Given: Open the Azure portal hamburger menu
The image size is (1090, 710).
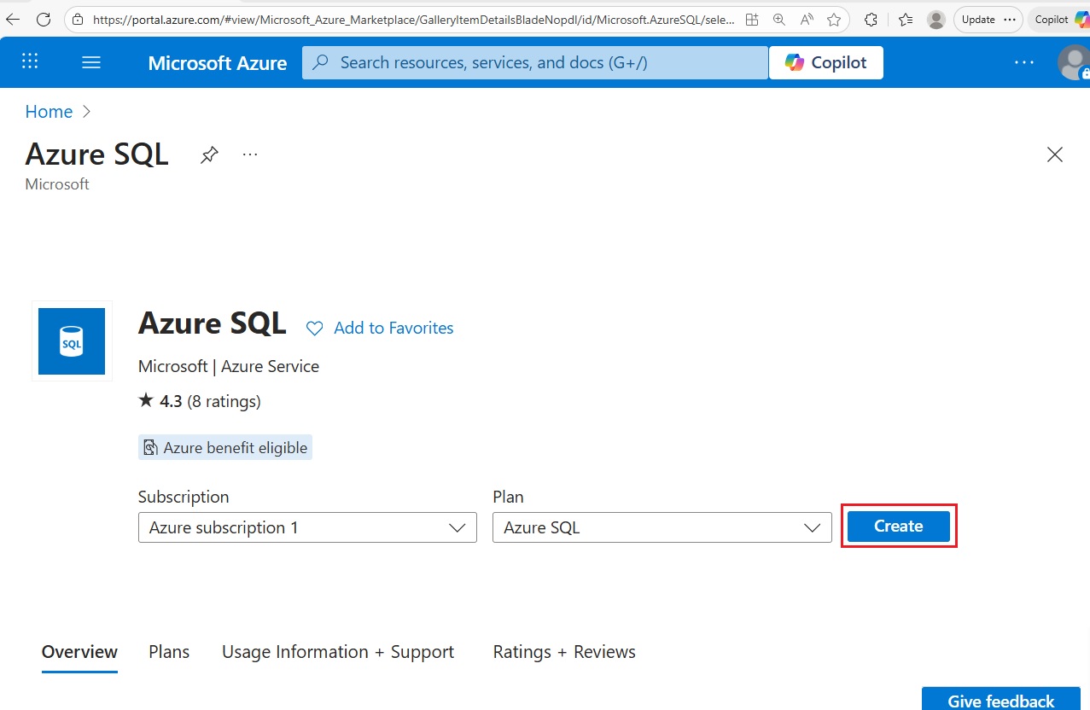Looking at the screenshot, I should 91,62.
